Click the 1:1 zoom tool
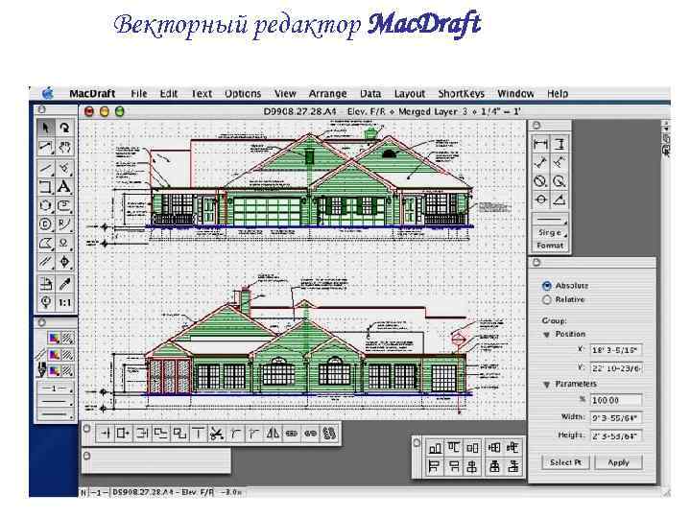 click(64, 302)
